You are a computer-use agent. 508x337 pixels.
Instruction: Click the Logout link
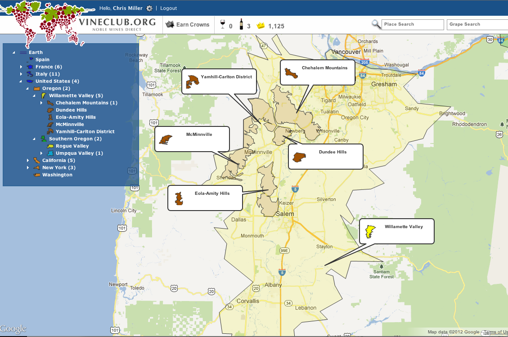[168, 8]
